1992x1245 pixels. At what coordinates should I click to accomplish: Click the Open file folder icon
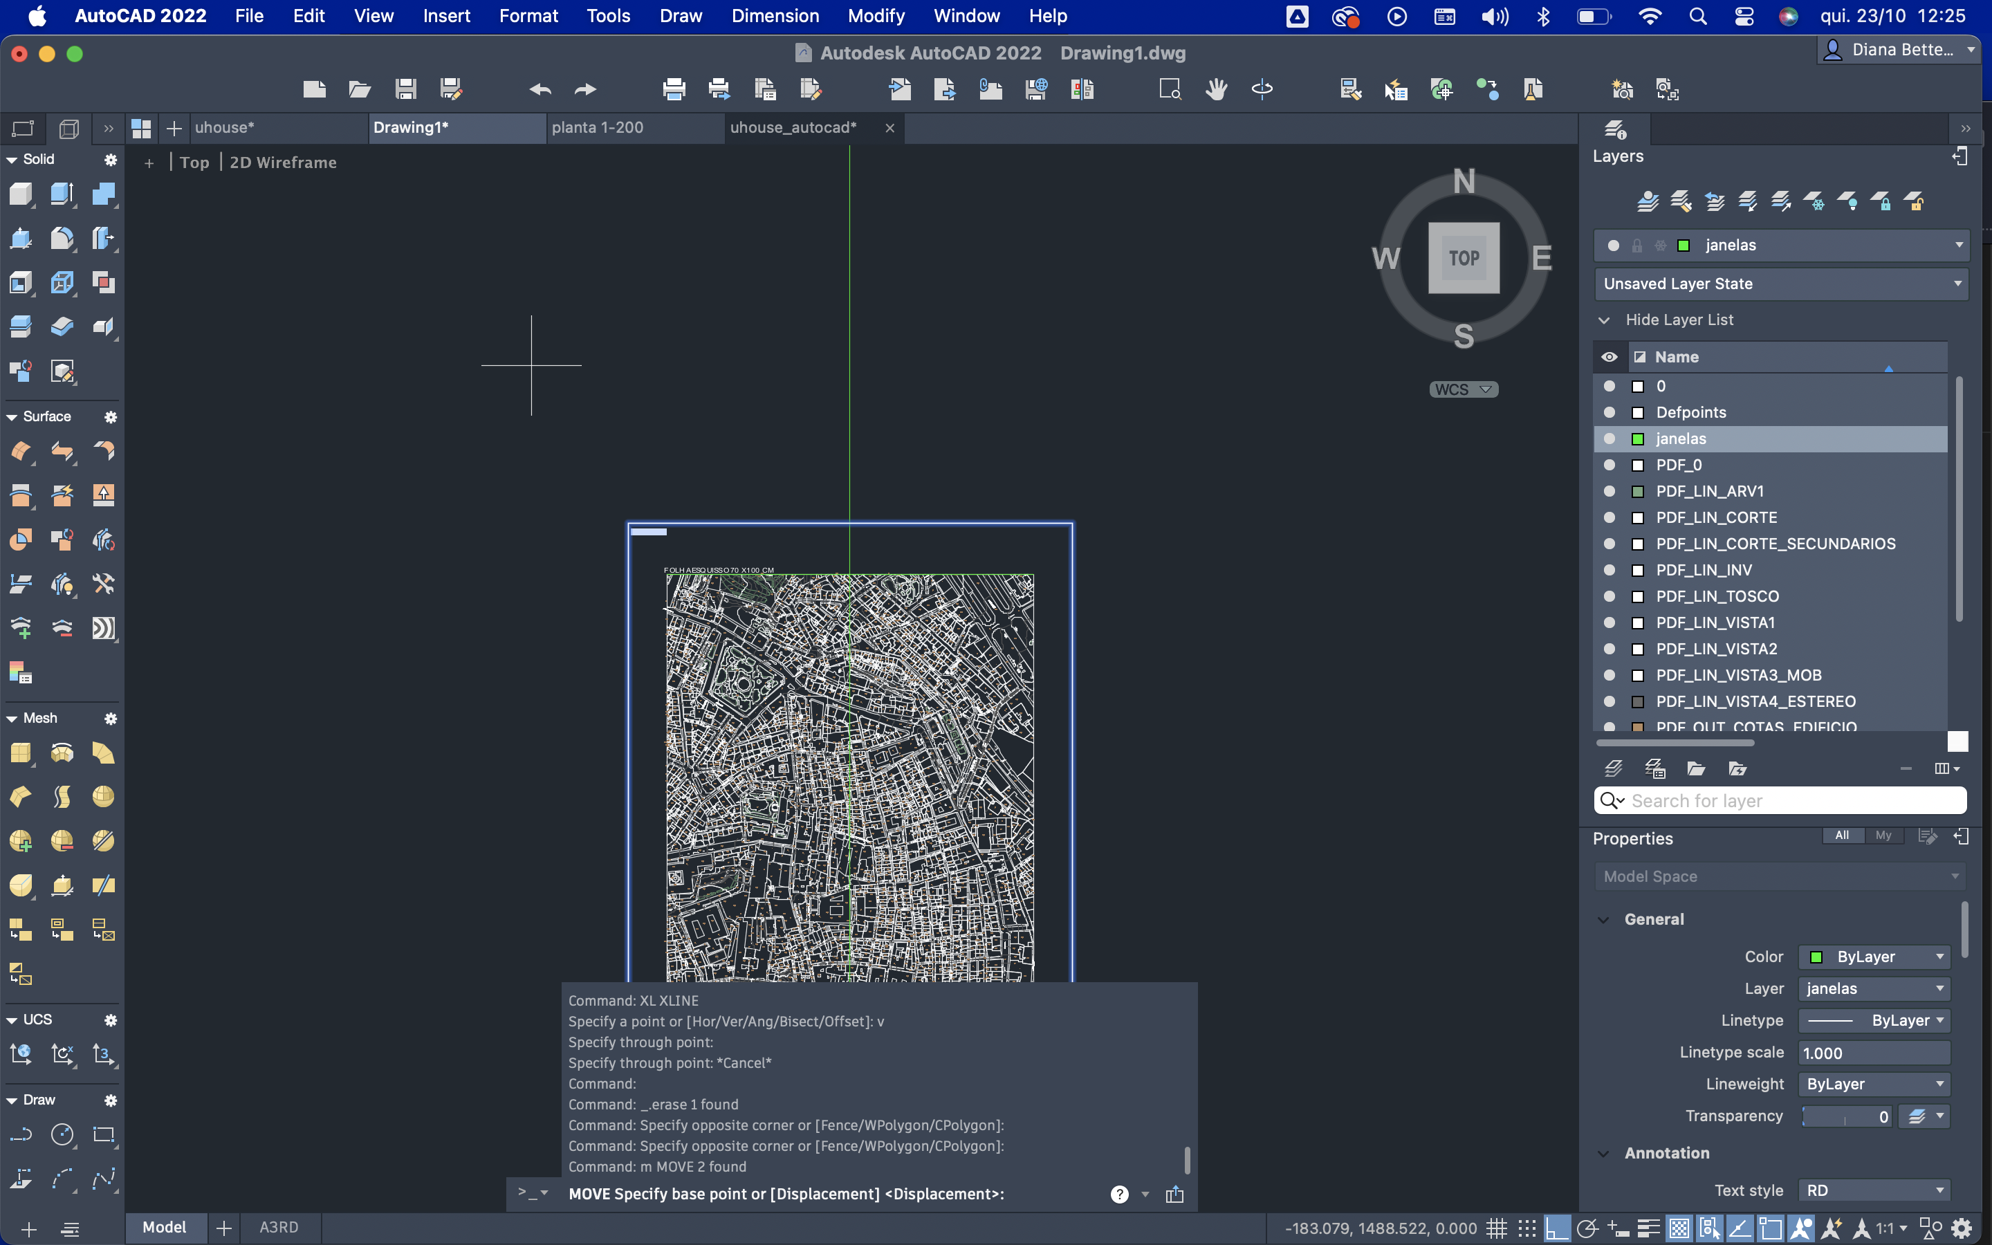point(360,89)
